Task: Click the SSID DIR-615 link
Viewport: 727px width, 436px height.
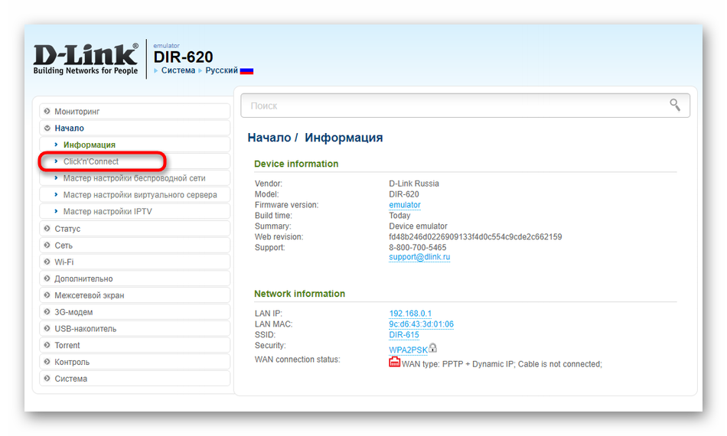Action: coord(403,335)
